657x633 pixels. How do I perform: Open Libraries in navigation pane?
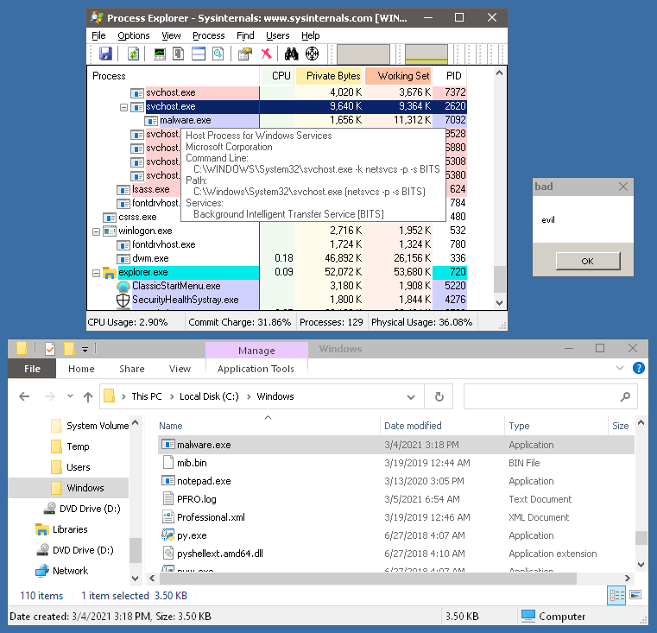point(70,529)
